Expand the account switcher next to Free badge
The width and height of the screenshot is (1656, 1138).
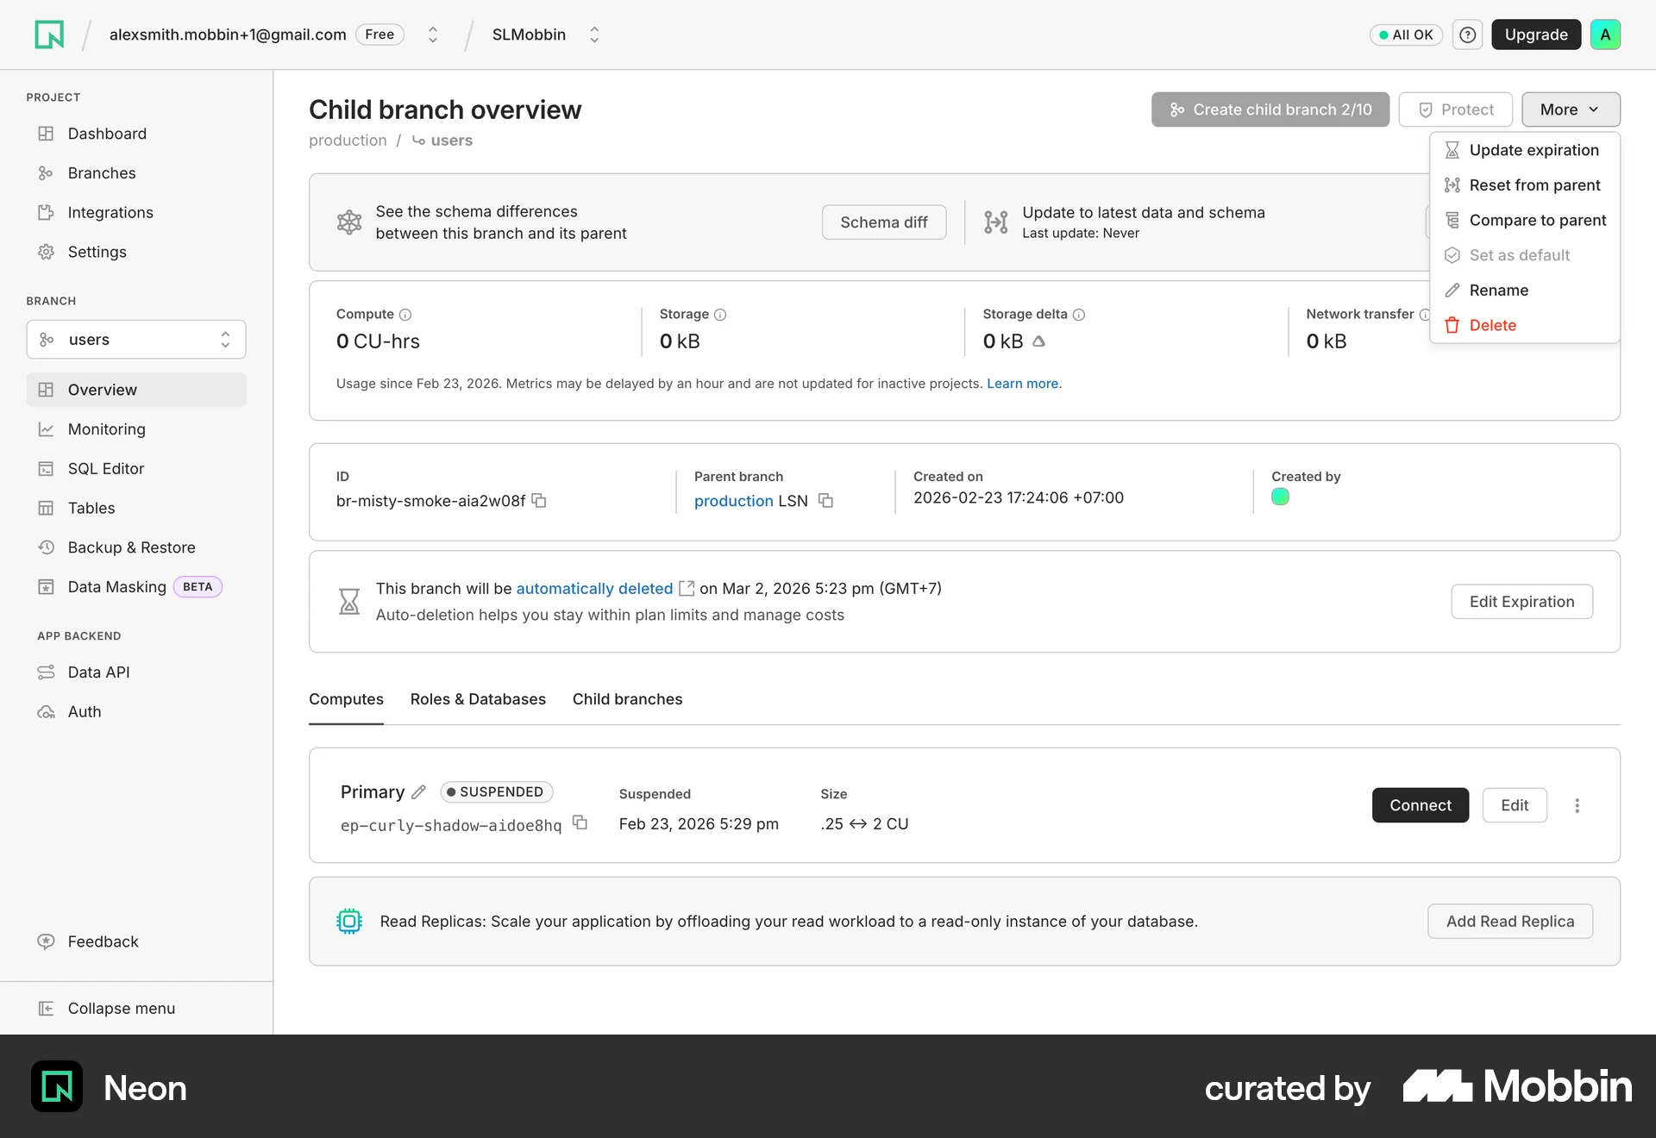click(433, 34)
